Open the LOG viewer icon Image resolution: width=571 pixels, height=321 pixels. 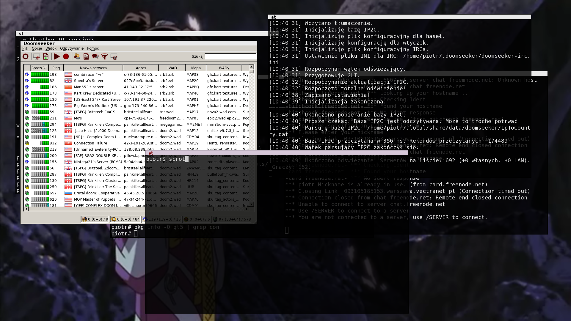86,56
